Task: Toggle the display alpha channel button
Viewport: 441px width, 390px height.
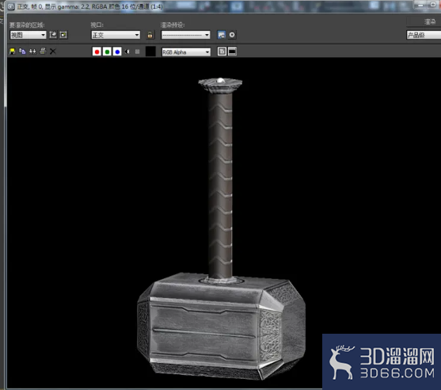Action: [127, 52]
